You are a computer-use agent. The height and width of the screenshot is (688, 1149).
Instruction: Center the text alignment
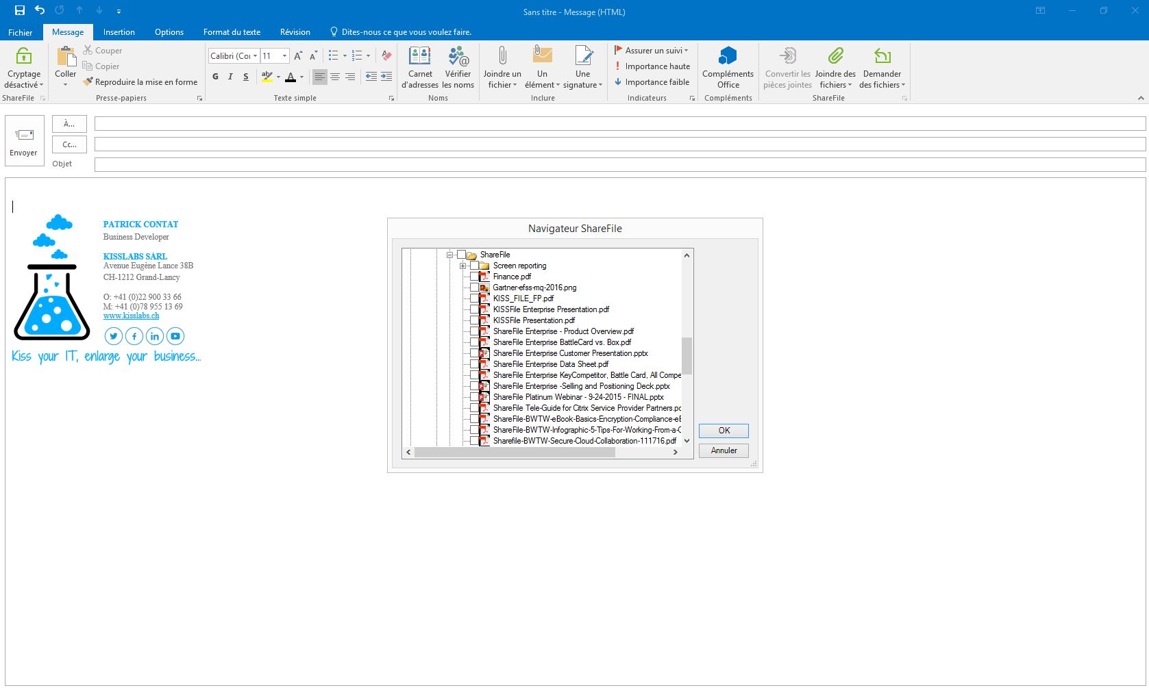[x=335, y=77]
